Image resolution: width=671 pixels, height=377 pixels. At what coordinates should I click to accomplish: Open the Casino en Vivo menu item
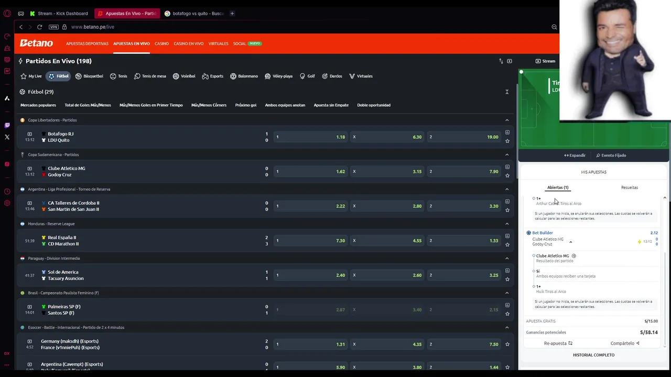click(189, 43)
